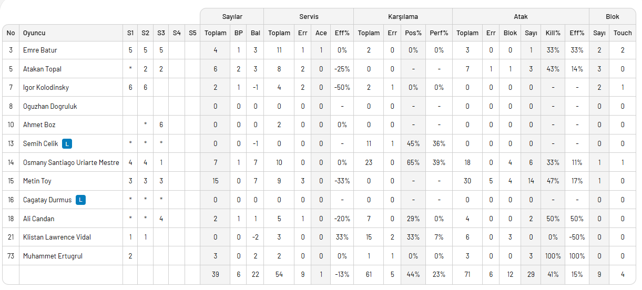Image resolution: width=642 pixels, height=290 pixels.
Task: Select the "Blok" group header
Action: pyautogui.click(x=613, y=17)
